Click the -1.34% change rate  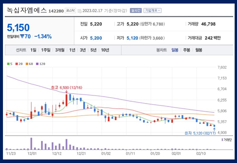coord(43,36)
